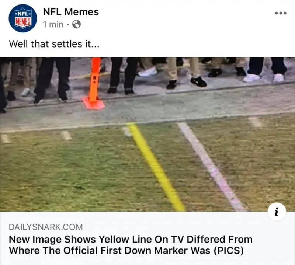Open the NFL Memes profile picture
295x265 pixels.
point(23,18)
